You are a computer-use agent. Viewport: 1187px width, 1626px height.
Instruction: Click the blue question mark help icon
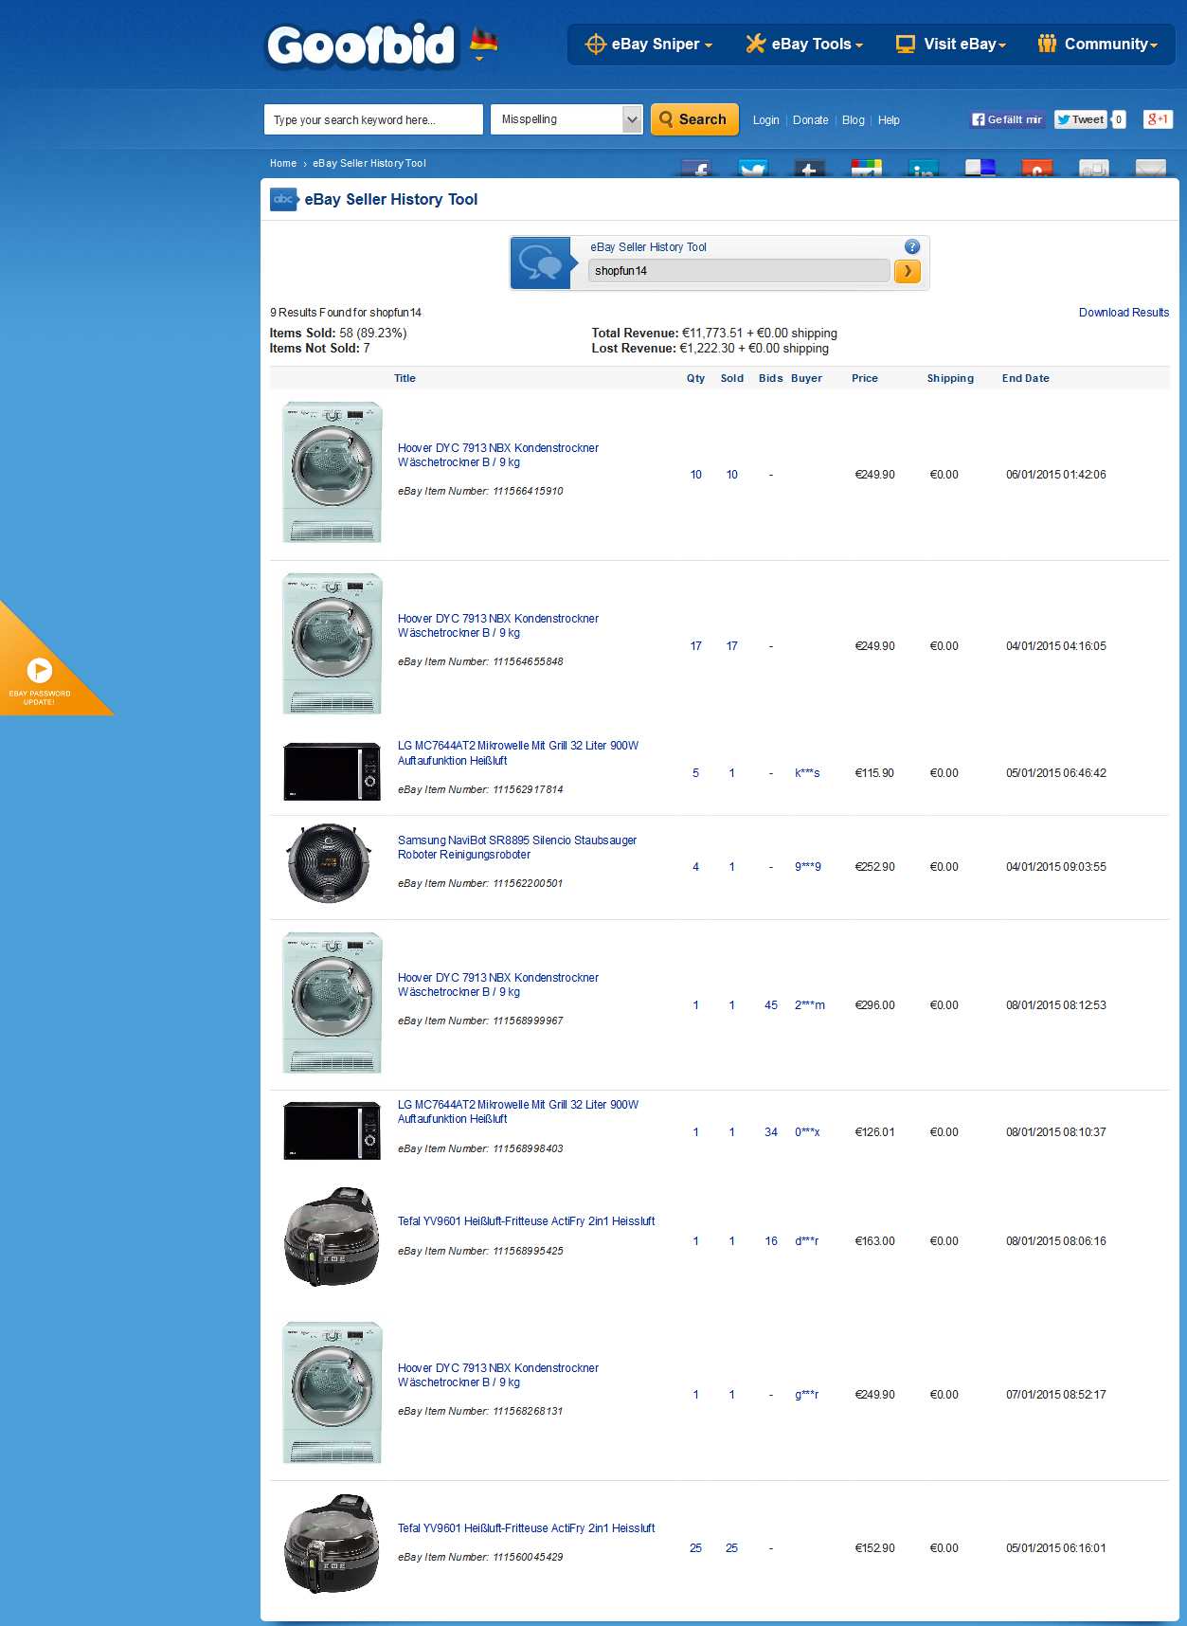click(912, 246)
